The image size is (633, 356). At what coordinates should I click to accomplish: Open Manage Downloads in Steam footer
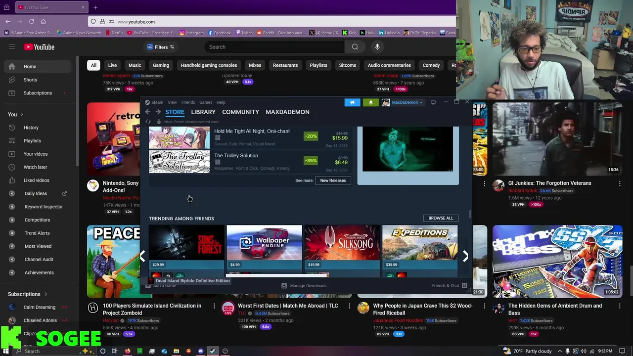pyautogui.click(x=304, y=285)
